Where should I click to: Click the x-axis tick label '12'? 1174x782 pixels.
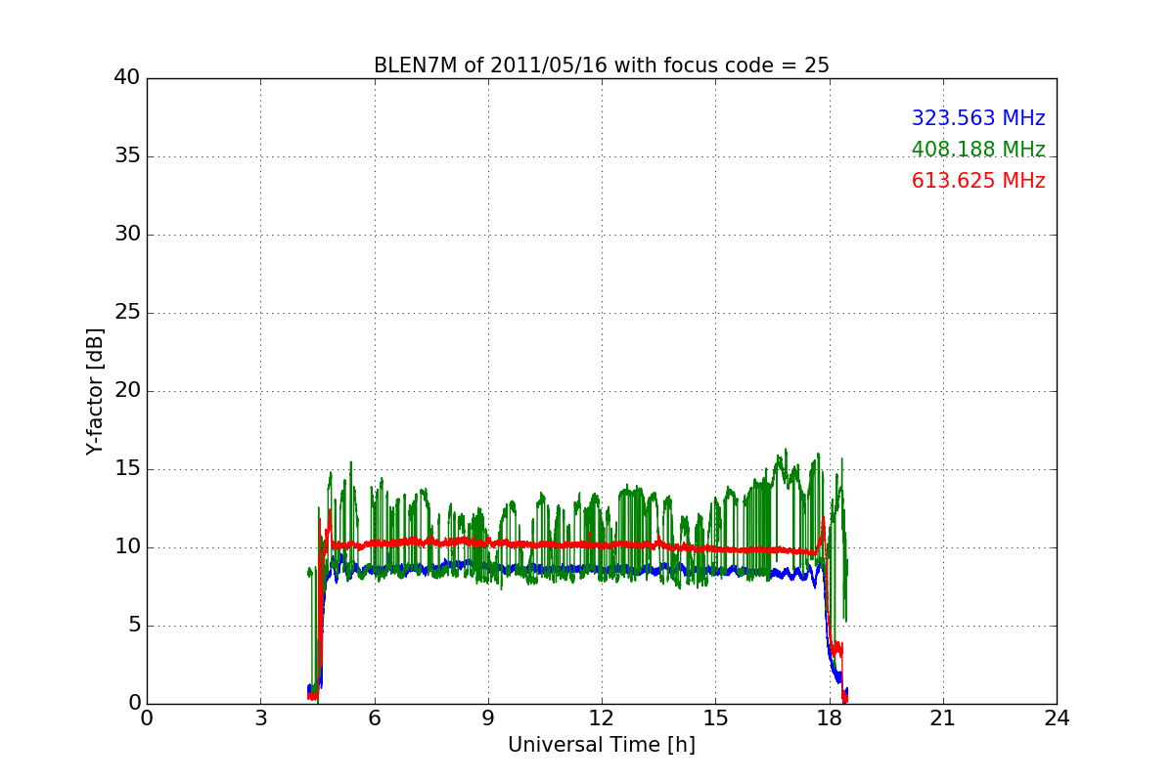coord(602,718)
